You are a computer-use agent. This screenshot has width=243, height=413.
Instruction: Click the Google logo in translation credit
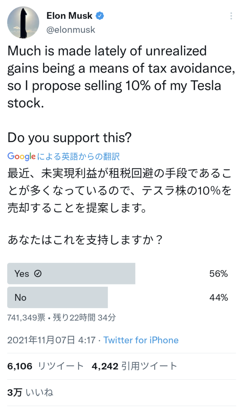[21, 157]
